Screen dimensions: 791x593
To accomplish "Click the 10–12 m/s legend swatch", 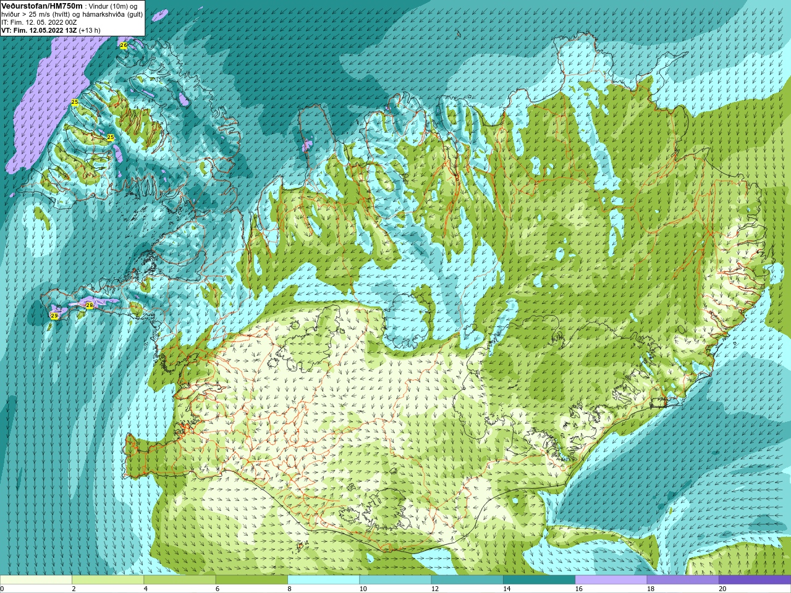I will point(395,580).
